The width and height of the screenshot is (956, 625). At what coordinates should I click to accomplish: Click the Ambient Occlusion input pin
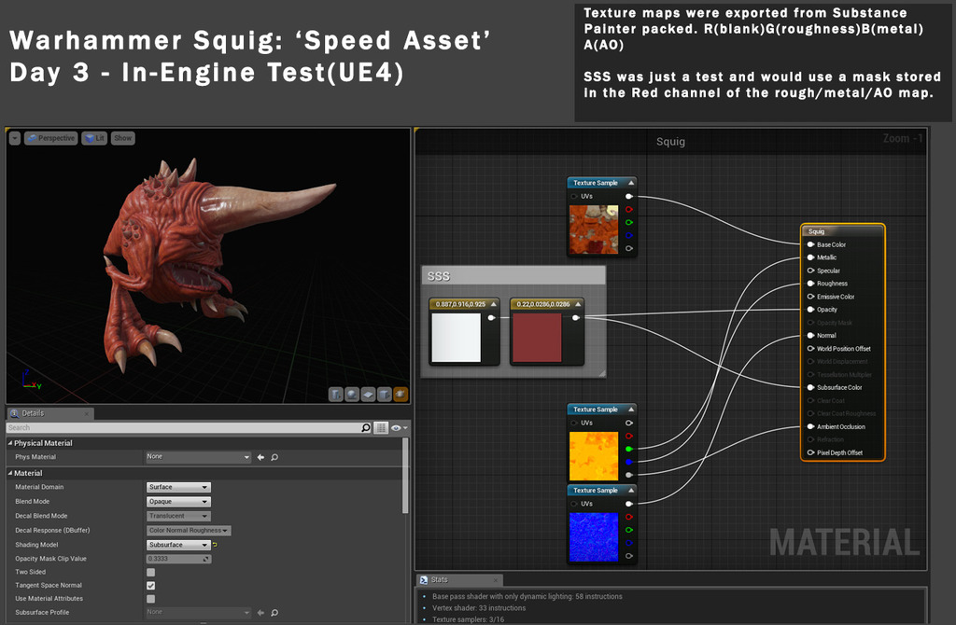pyautogui.click(x=811, y=426)
